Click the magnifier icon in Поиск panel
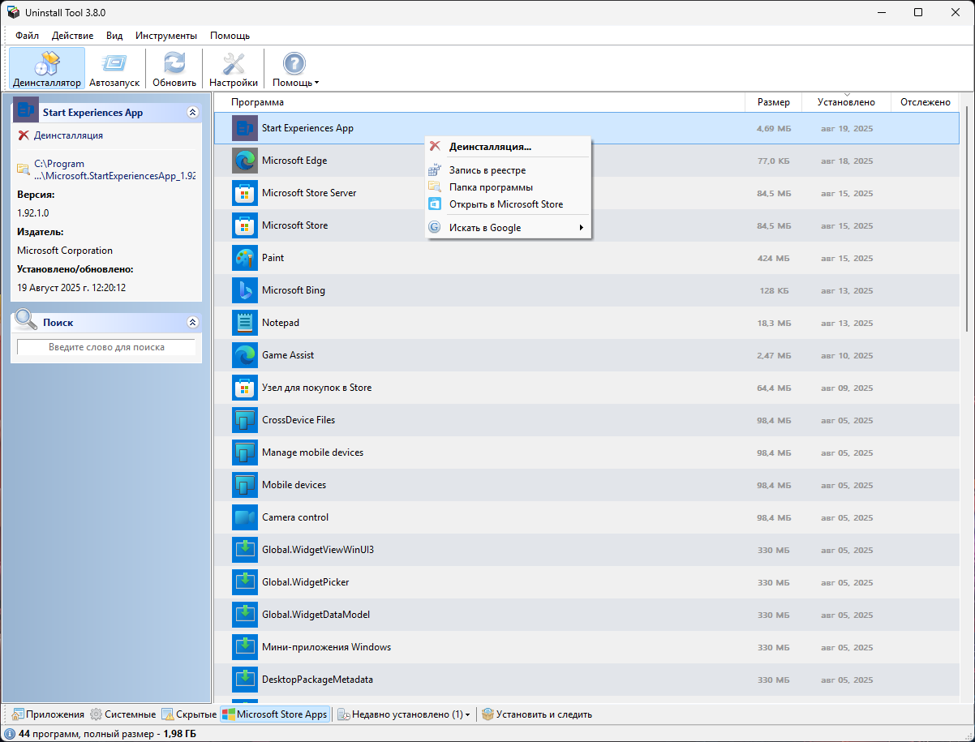Viewport: 975px width, 742px height. pos(27,320)
